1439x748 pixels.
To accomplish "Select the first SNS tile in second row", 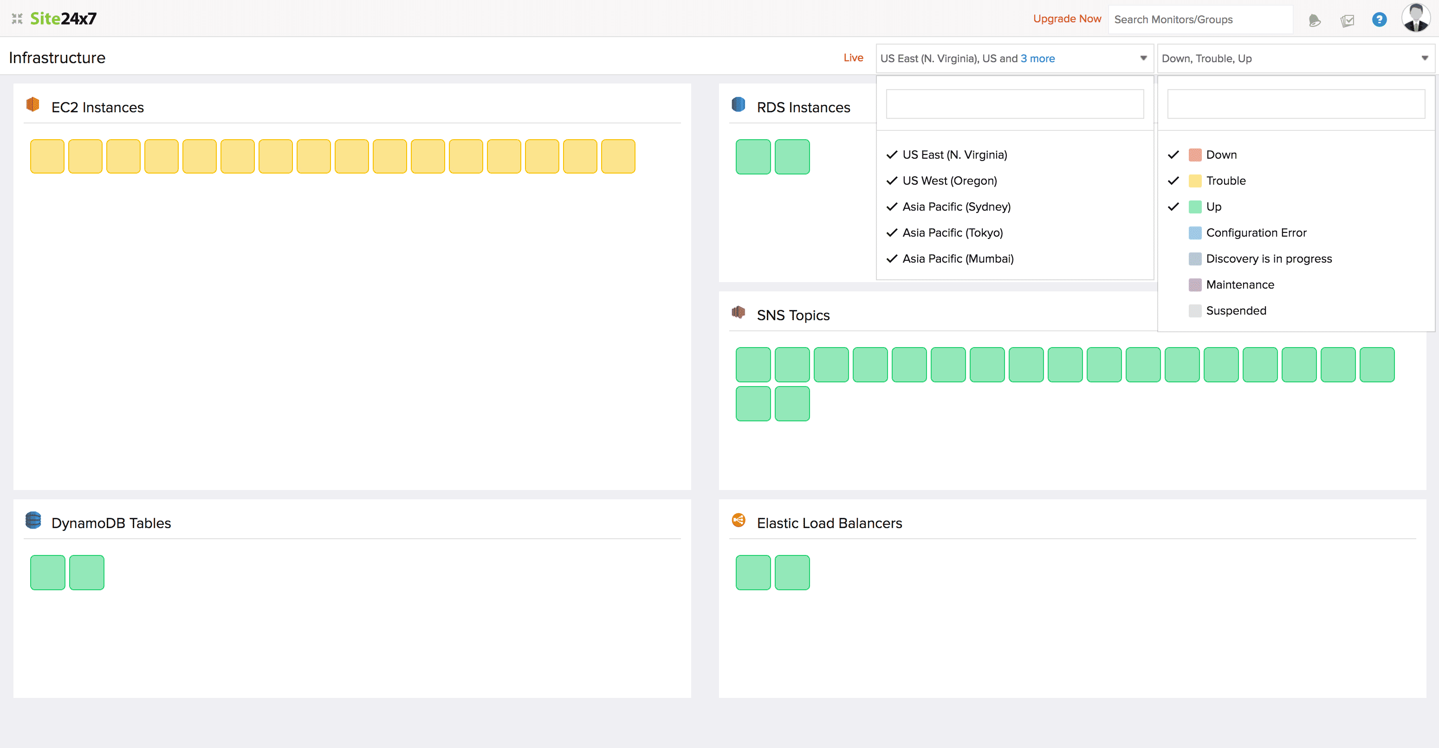I will pyautogui.click(x=753, y=404).
